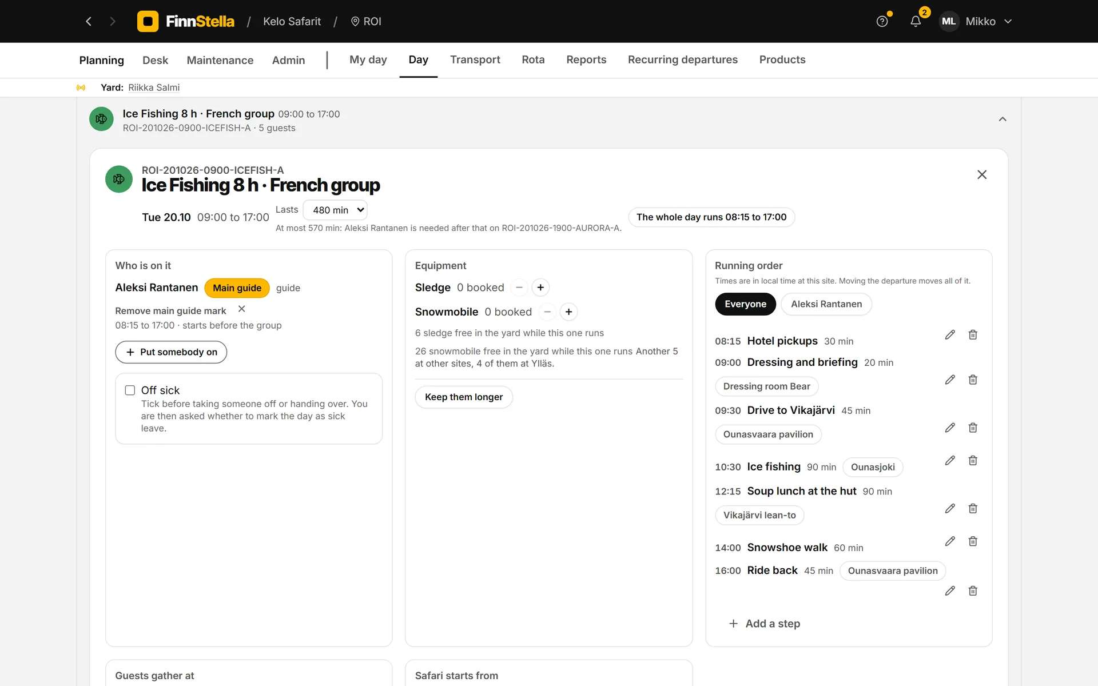This screenshot has width=1098, height=686.
Task: Click the FinnStella logo
Action: 186,21
